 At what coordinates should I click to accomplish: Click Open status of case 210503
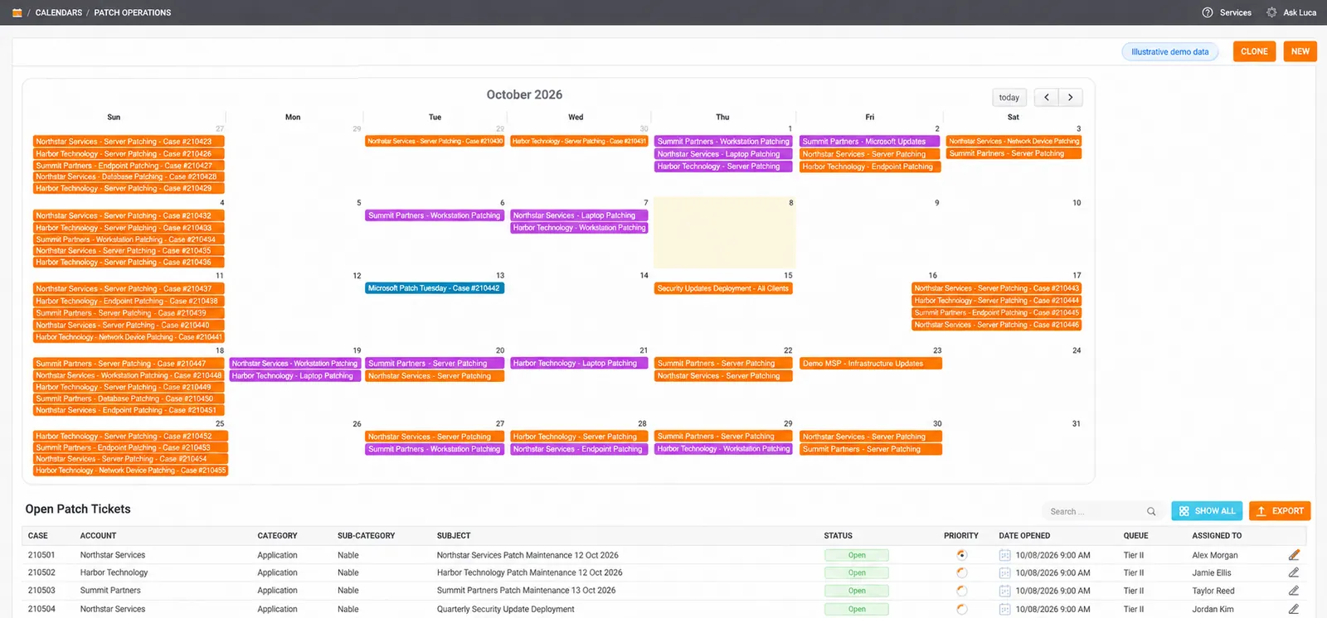[856, 591]
